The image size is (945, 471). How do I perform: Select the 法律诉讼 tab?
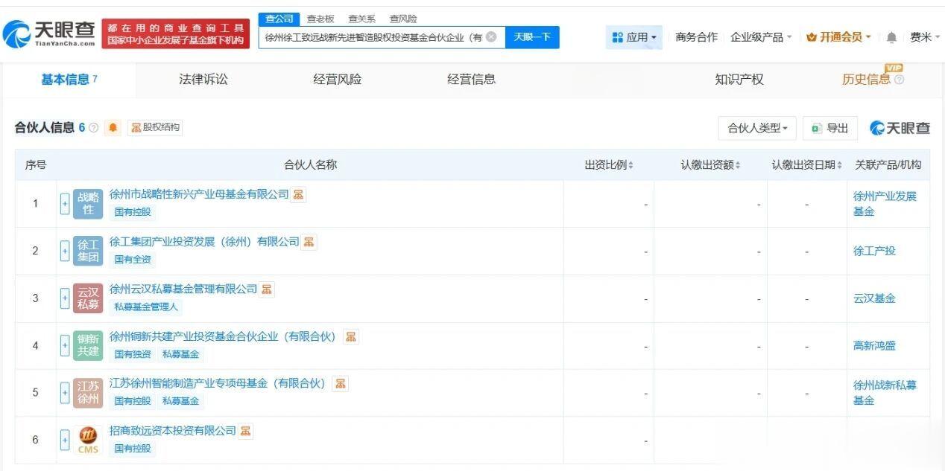[x=203, y=79]
